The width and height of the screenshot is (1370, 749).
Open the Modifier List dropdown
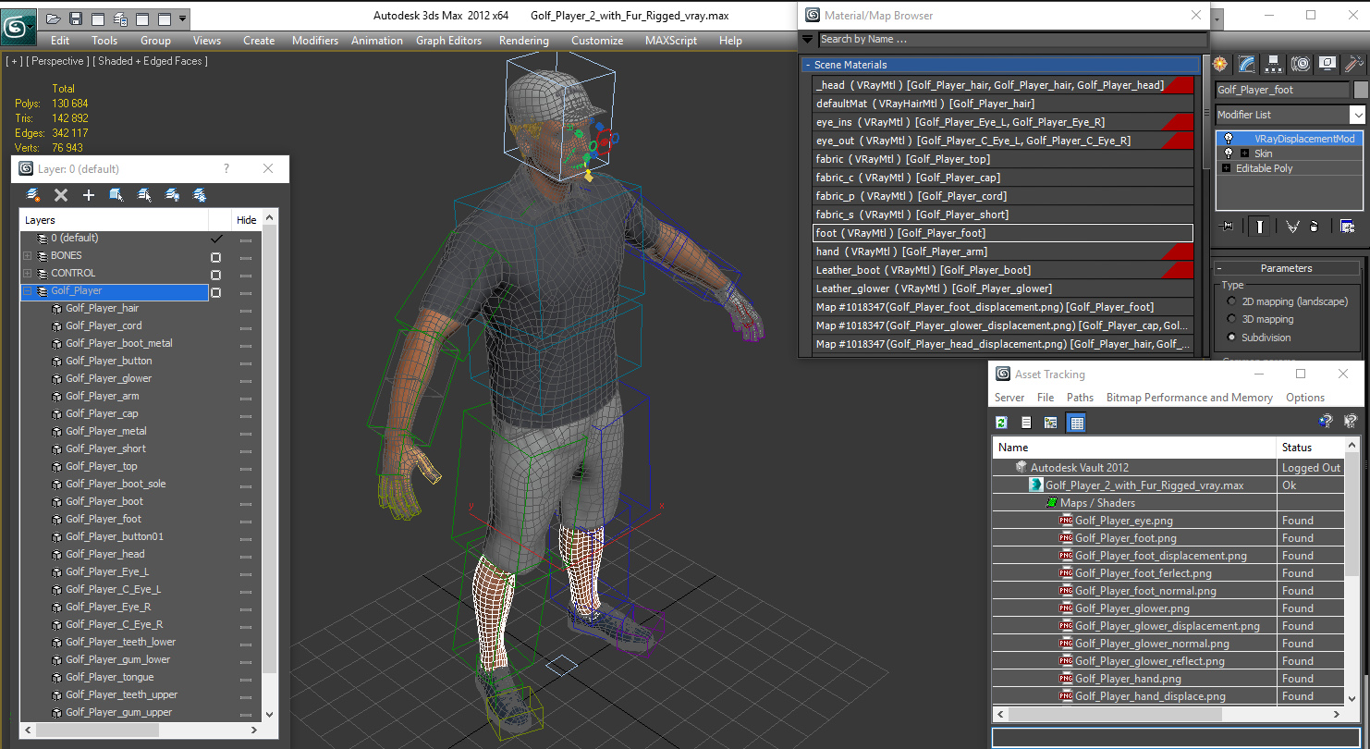point(1357,115)
